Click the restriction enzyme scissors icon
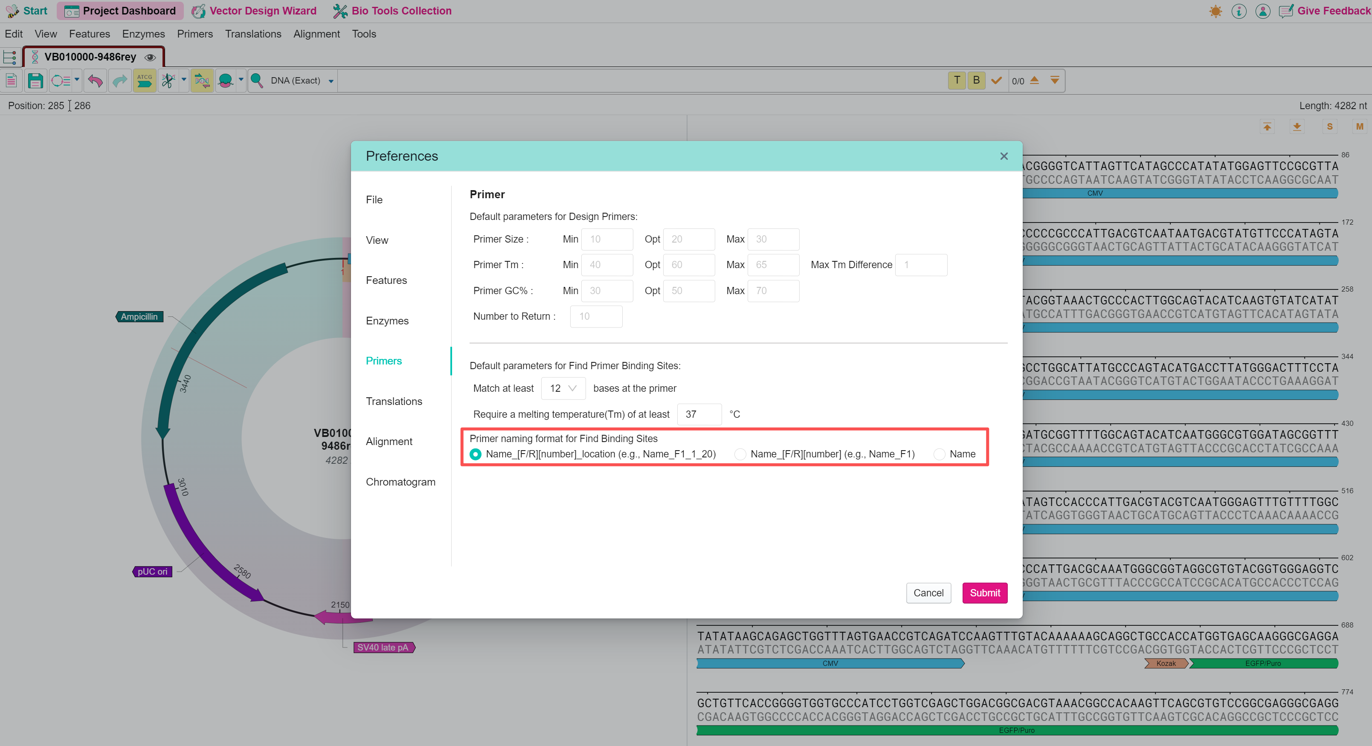 [168, 81]
